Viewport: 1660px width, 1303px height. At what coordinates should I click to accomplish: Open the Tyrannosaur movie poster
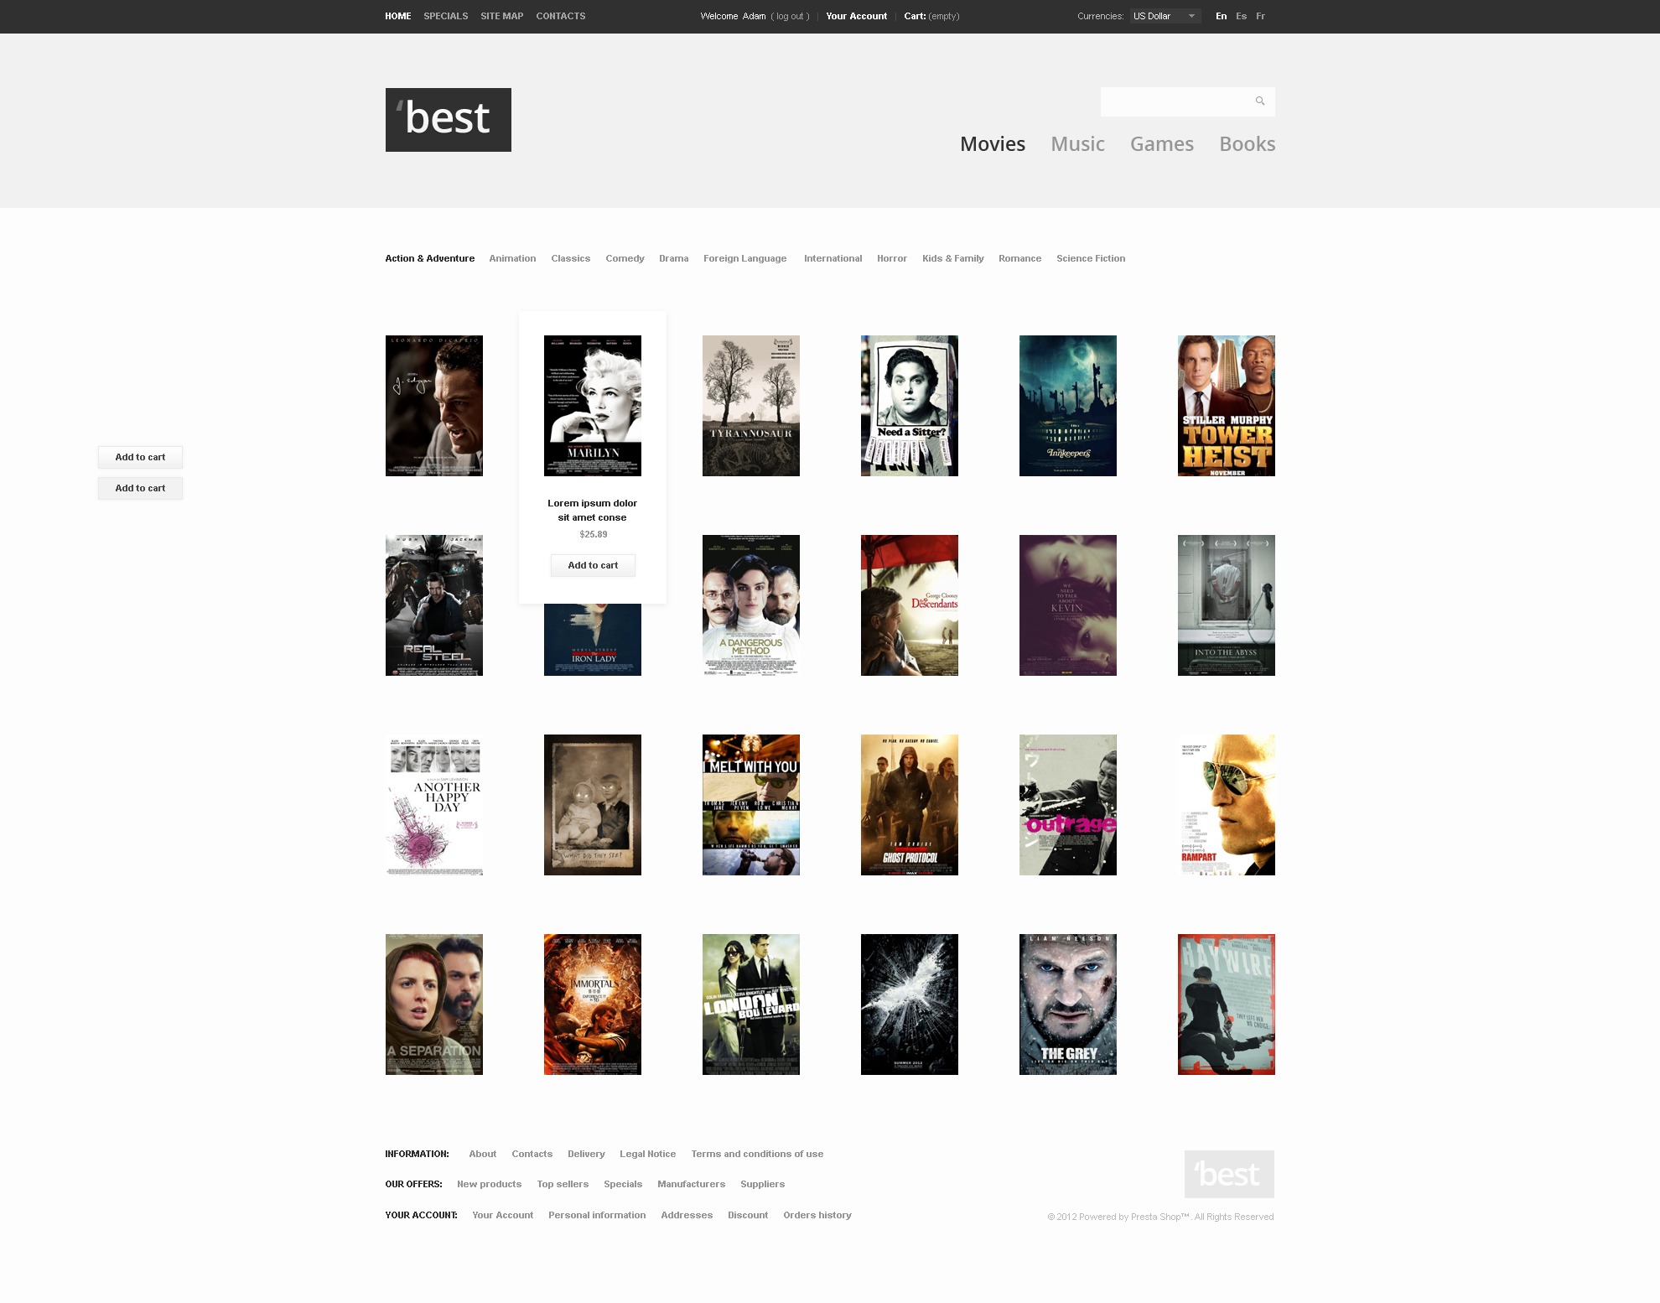(751, 406)
